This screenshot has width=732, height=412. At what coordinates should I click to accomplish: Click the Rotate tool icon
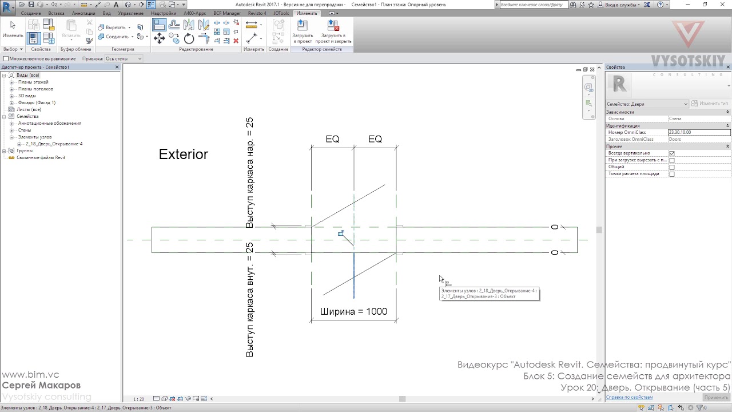pyautogui.click(x=189, y=39)
